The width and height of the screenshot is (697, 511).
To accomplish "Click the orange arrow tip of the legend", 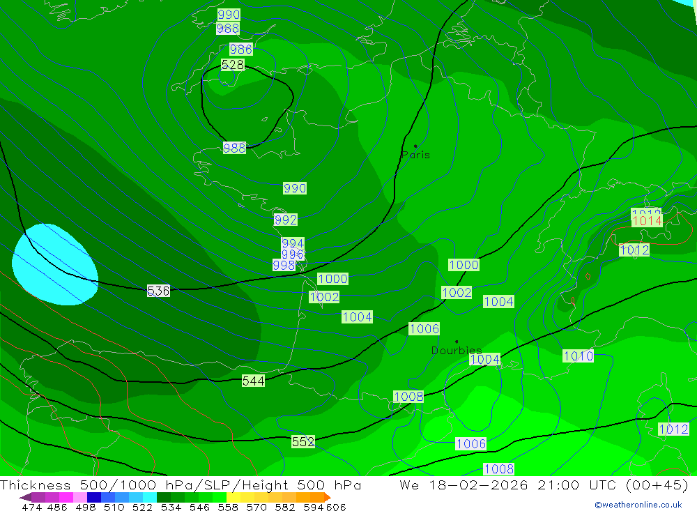I will pyautogui.click(x=327, y=497).
